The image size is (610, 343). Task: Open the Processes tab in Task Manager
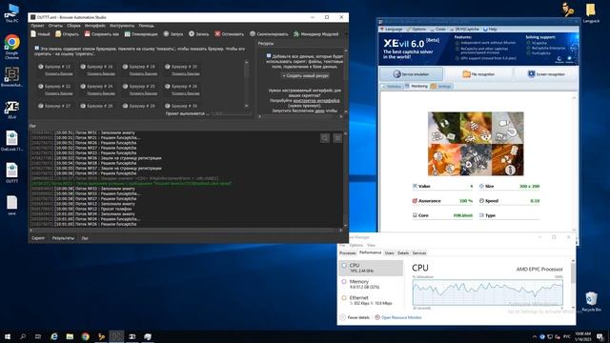click(347, 253)
